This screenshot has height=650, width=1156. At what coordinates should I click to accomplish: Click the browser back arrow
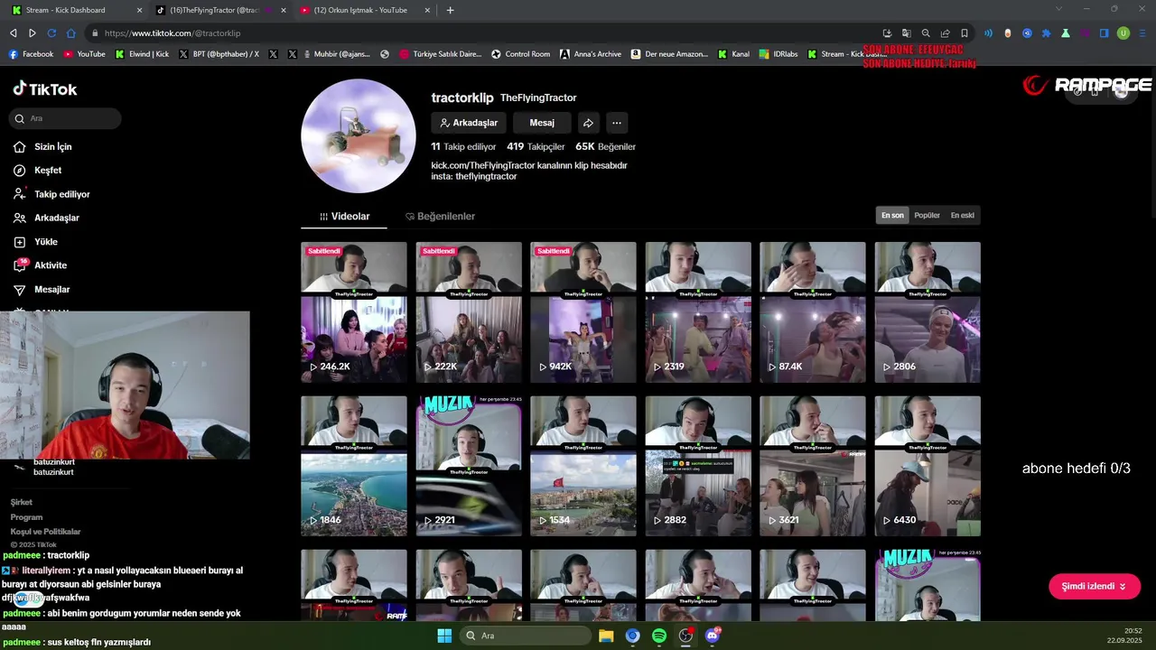(x=13, y=33)
